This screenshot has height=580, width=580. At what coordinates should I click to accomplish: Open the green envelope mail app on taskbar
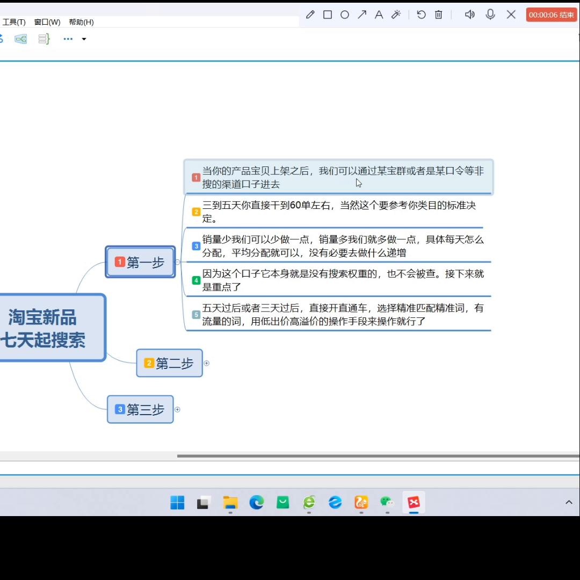tap(282, 502)
